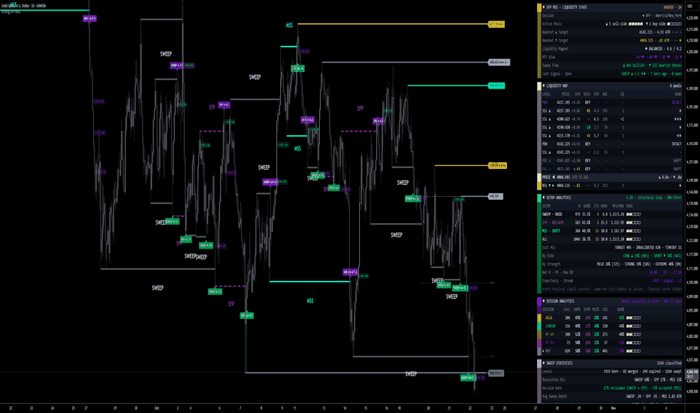Click the Last Signal SWEEP value
This screenshot has height=413, width=700.
click(651, 74)
